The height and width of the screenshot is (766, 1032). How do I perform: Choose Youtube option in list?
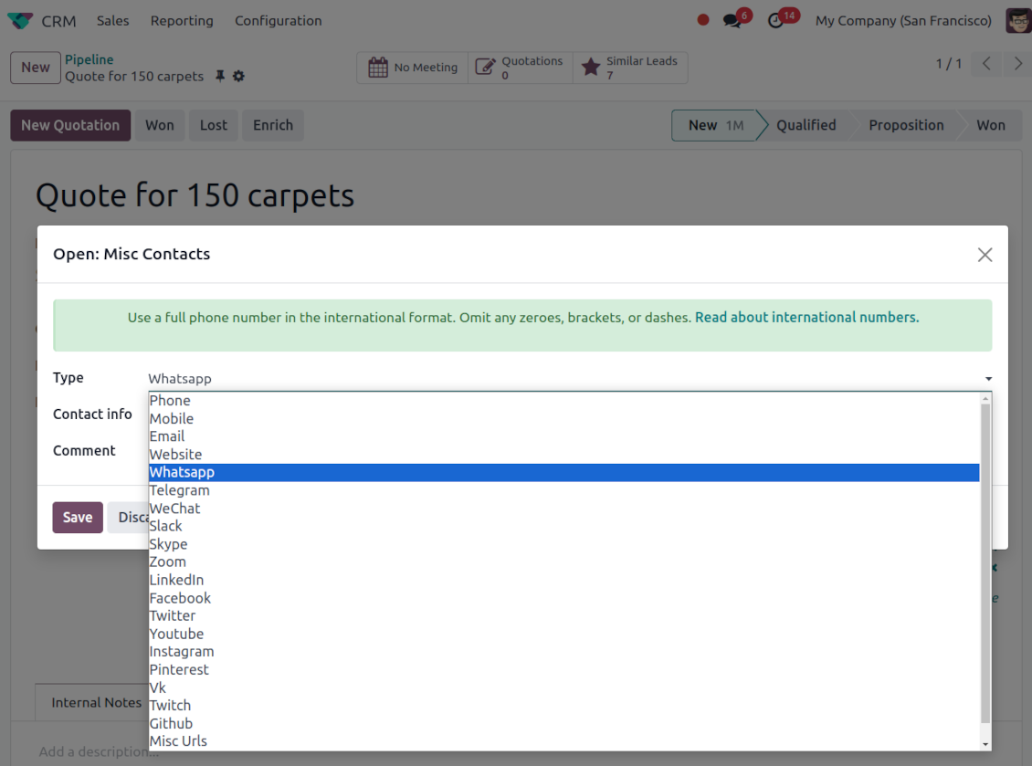(564, 634)
